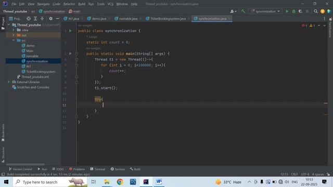Viewport: 333px width, 187px height.
Task: Expand External Libraries node
Action: point(9,82)
